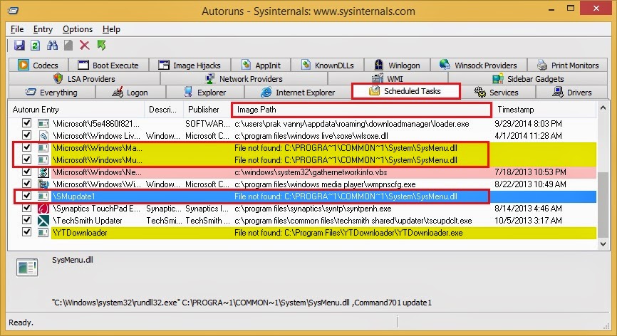Select the \TechSmith Updater entry name
The width and height of the screenshot is (617, 336).
(x=88, y=221)
